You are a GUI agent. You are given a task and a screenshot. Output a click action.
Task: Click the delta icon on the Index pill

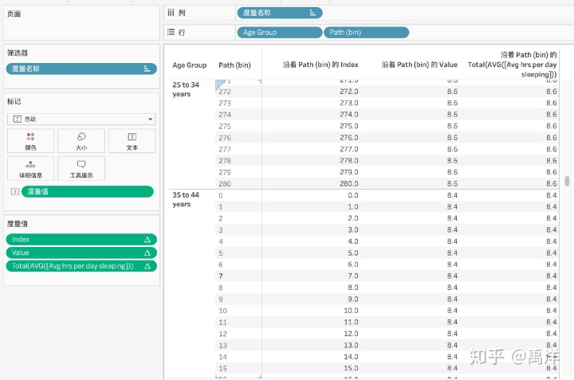(x=147, y=239)
